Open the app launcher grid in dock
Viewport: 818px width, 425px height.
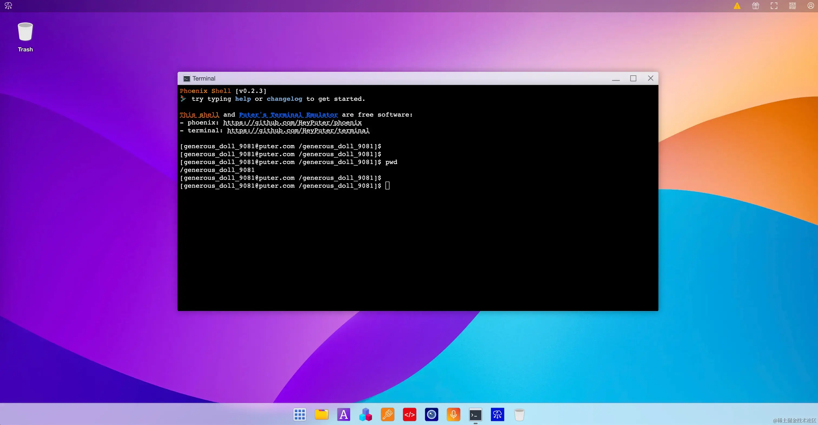pos(299,414)
